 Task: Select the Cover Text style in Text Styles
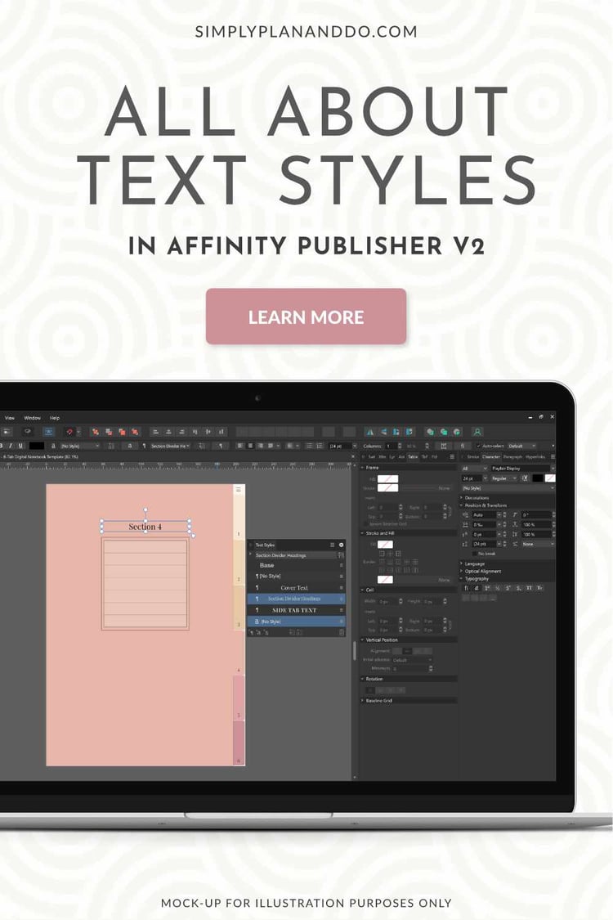click(x=296, y=588)
